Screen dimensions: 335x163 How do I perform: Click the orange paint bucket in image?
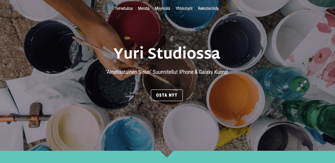click(236, 99)
